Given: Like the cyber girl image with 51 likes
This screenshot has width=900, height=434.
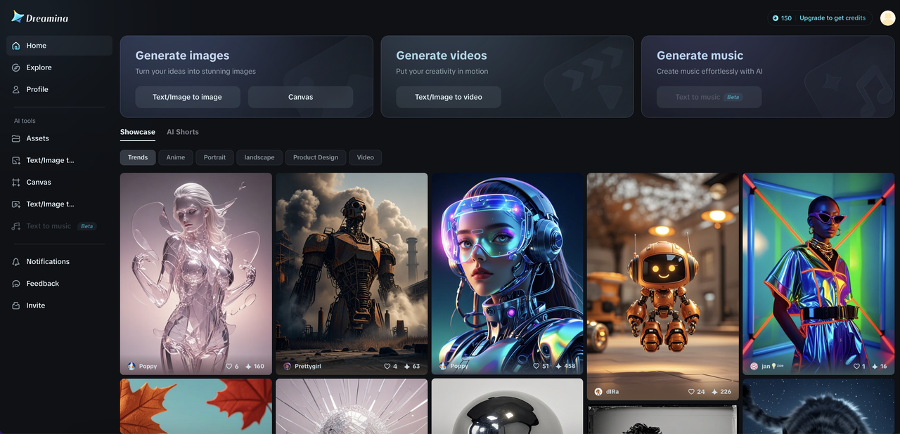Looking at the screenshot, I should tap(536, 367).
